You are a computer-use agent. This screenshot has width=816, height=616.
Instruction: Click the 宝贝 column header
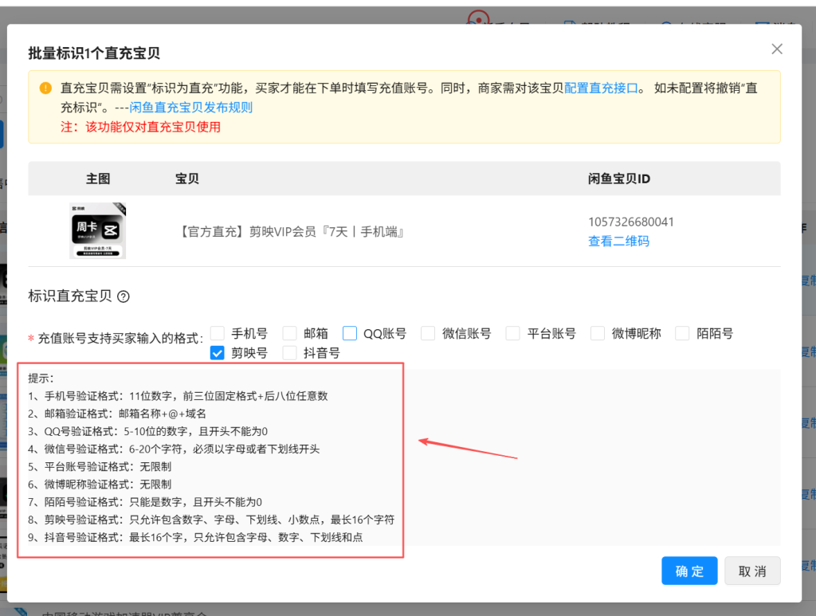(187, 179)
